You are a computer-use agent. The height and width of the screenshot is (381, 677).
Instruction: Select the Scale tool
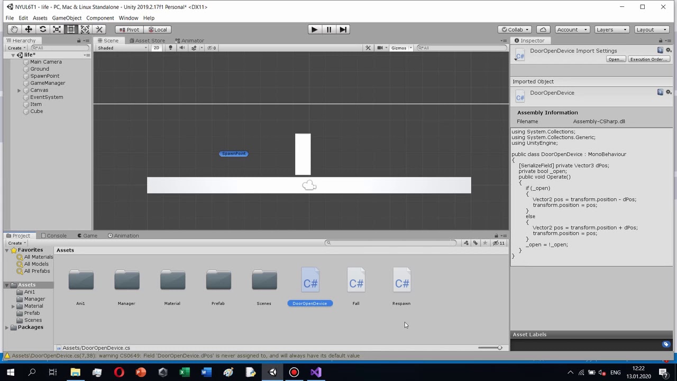57,30
